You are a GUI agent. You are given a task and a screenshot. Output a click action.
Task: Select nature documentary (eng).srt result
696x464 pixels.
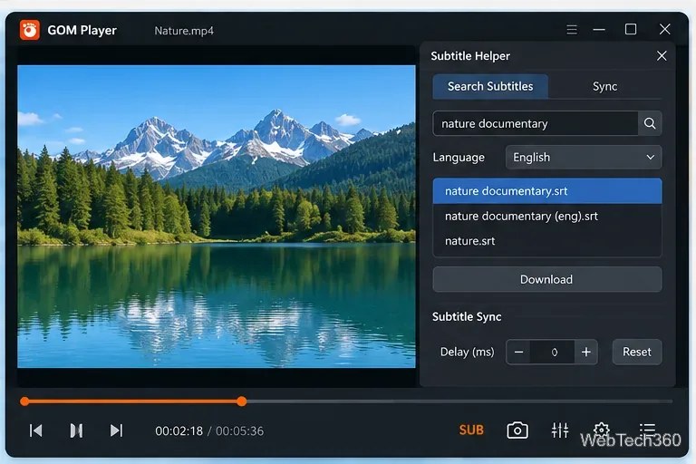pyautogui.click(x=546, y=217)
